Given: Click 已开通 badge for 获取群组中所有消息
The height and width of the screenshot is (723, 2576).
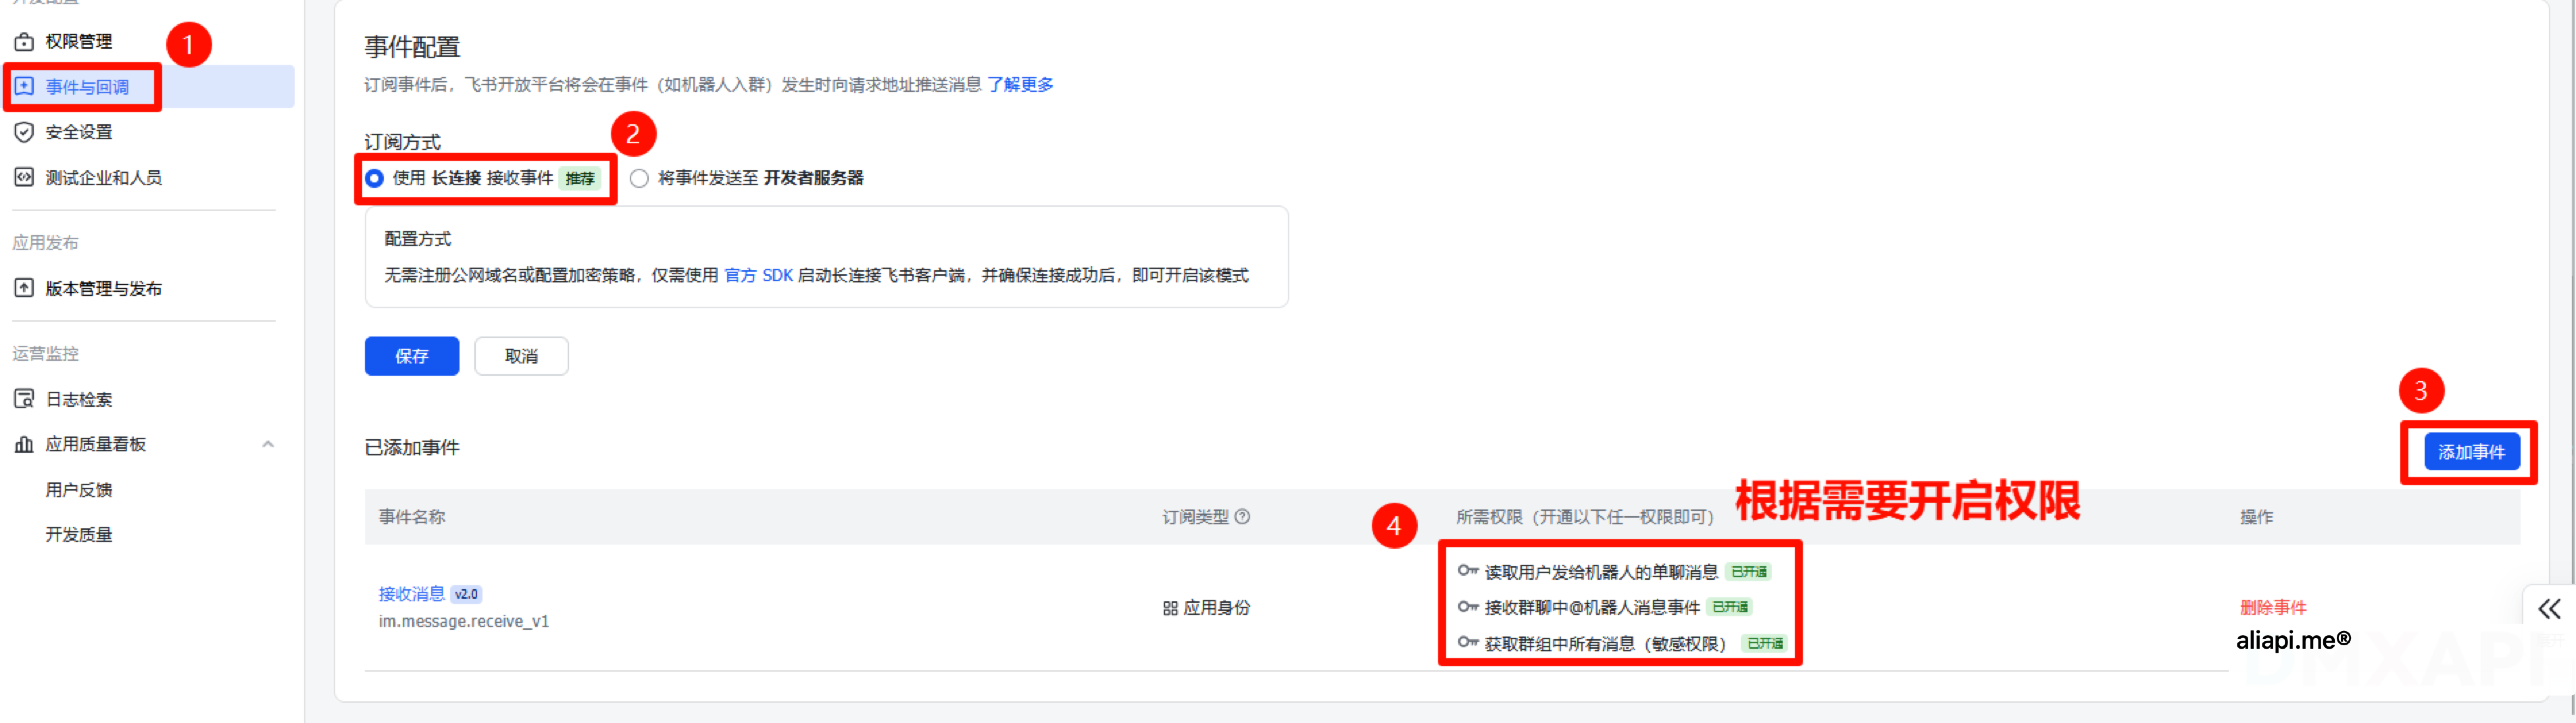Looking at the screenshot, I should (x=1765, y=643).
